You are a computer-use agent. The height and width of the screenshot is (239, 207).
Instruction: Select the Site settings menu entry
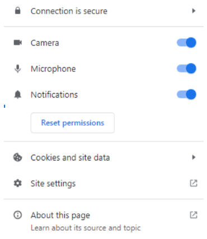(x=103, y=183)
